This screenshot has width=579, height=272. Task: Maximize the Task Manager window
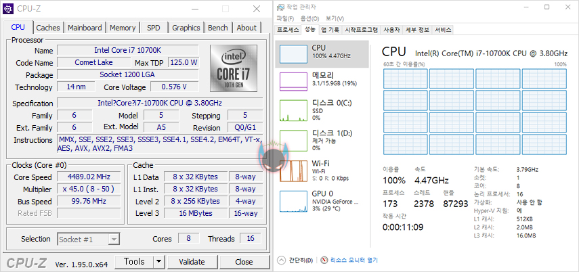(547, 7)
